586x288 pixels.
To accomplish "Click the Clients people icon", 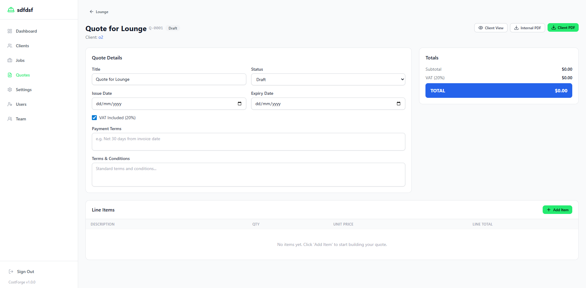I will 10,46.
